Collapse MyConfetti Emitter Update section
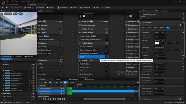The height and width of the screenshot is (104, 186). (x=80, y=33)
